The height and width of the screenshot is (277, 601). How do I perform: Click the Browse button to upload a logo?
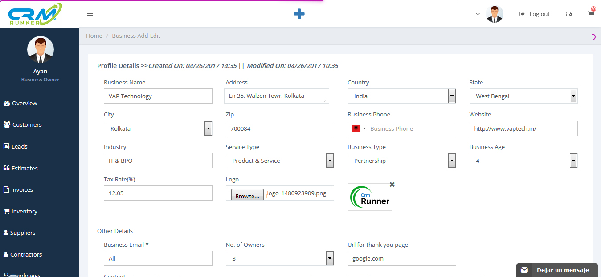click(247, 195)
